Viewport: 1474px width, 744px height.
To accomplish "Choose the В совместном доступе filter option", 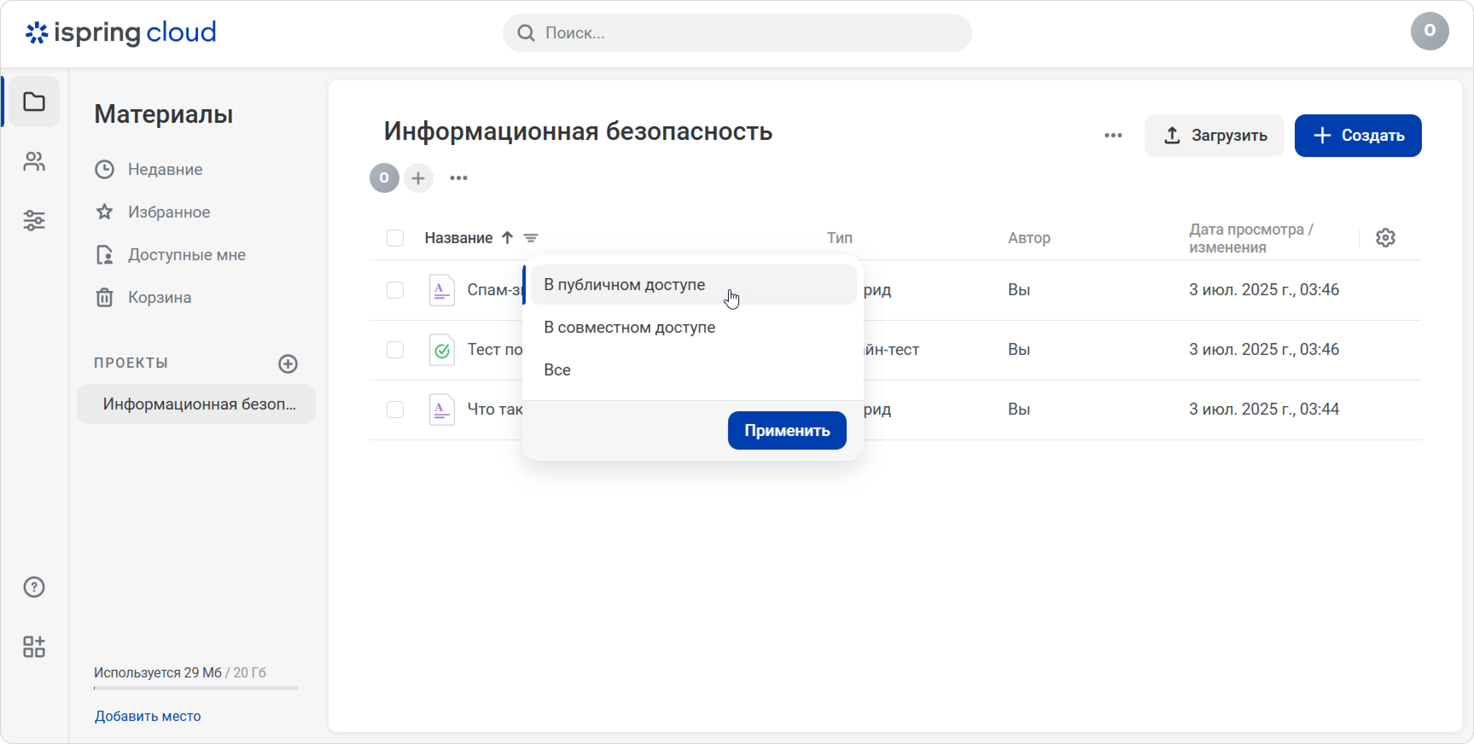I will [693, 327].
